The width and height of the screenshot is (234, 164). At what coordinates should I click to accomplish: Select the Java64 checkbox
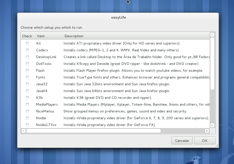point(27,91)
